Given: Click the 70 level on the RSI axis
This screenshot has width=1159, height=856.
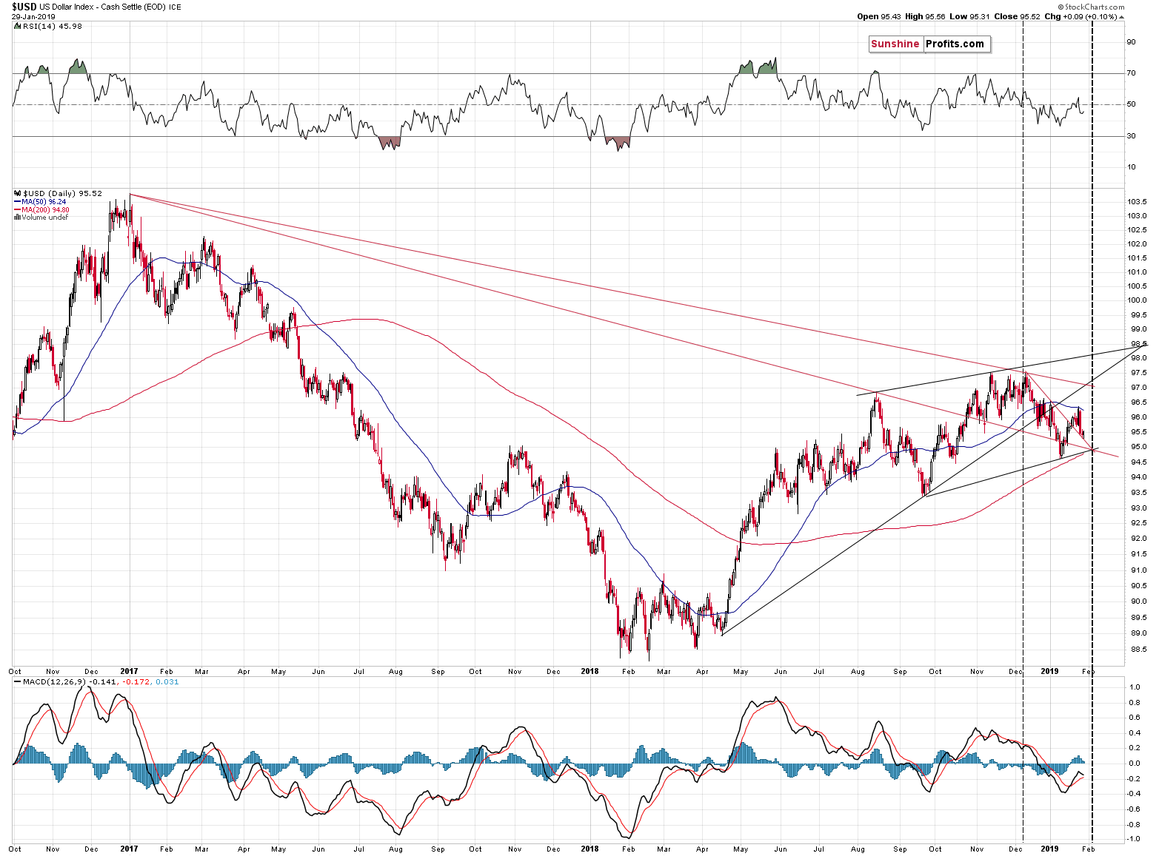Looking at the screenshot, I should coord(1131,73).
